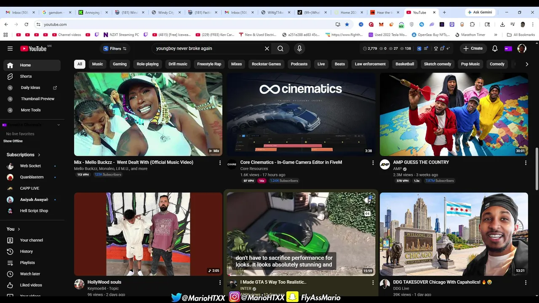Click the YouTube logo
The width and height of the screenshot is (539, 303).
(33, 48)
